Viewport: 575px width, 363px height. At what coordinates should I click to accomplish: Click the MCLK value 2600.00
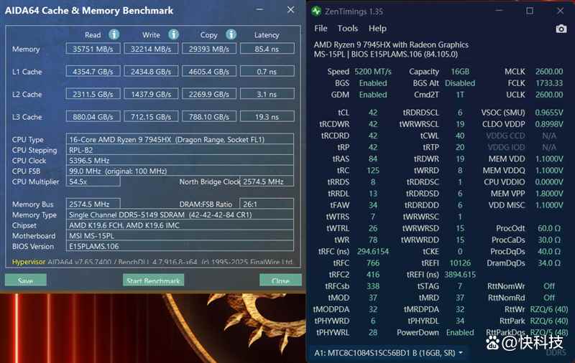coord(548,72)
